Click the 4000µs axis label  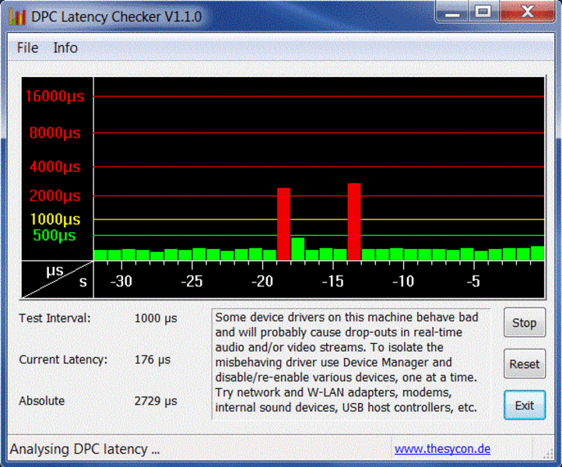coord(54,167)
